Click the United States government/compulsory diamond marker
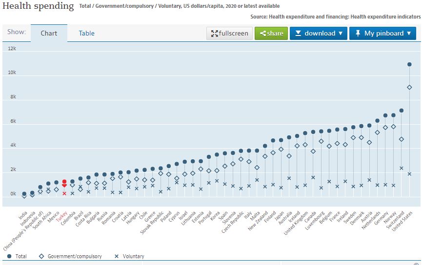The image size is (423, 265). coord(409,87)
